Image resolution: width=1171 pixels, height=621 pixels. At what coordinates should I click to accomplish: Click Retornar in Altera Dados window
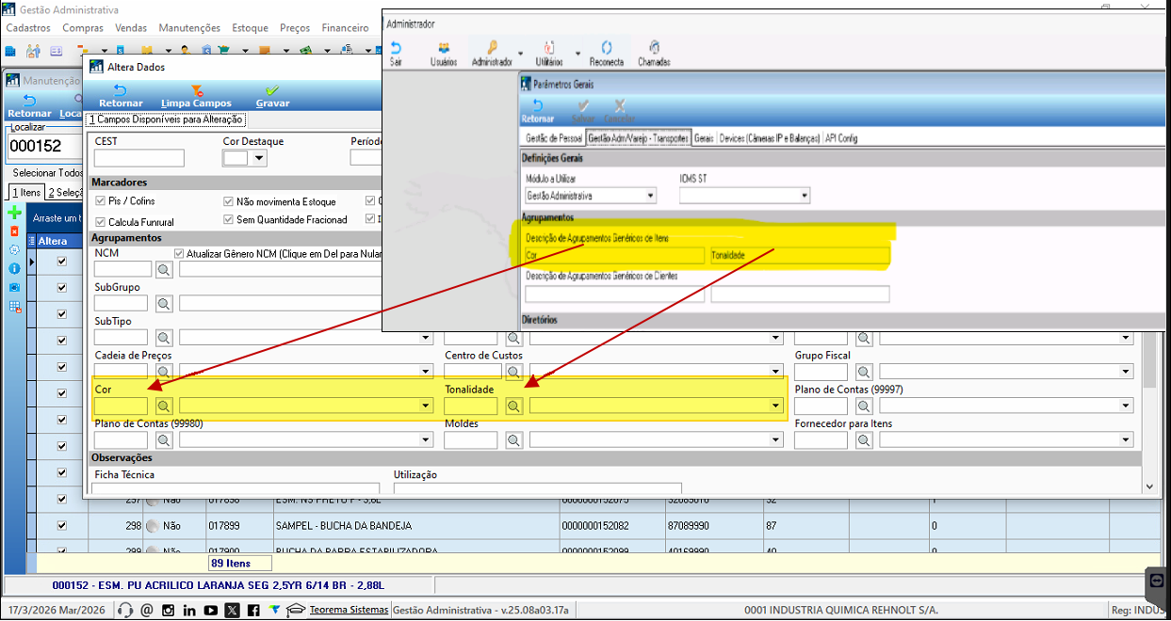(x=120, y=95)
